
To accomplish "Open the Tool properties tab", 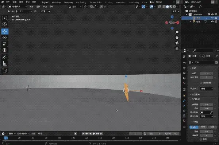I will tap(184, 56).
